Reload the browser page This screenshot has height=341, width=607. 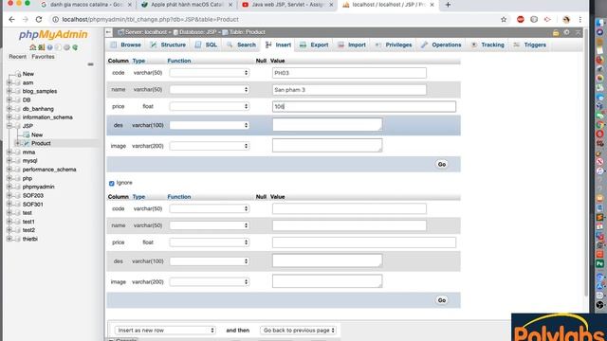pyautogui.click(x=39, y=19)
